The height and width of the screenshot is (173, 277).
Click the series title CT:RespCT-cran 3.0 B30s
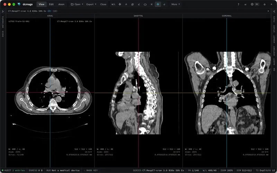[27, 11]
